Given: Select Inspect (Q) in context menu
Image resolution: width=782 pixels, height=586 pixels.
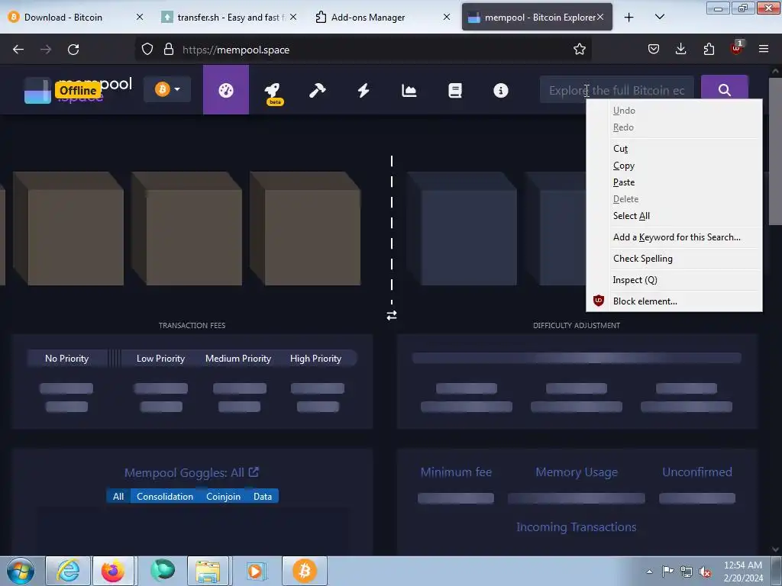Looking at the screenshot, I should click(x=674, y=280).
